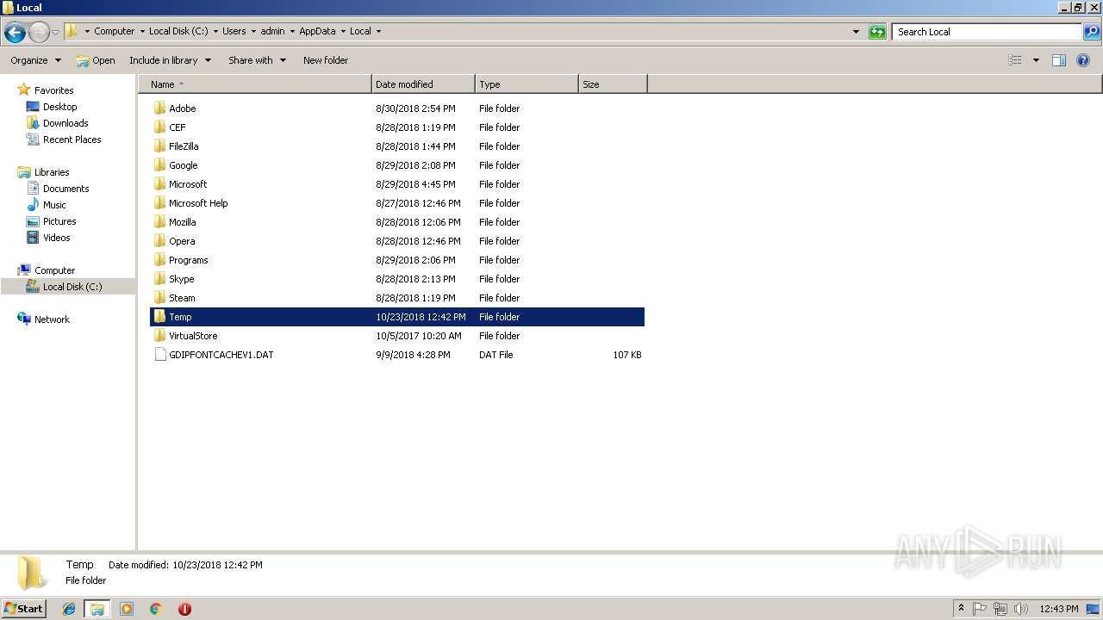The height and width of the screenshot is (620, 1103).
Task: Open Windows Media Player from taskbar
Action: click(x=127, y=609)
